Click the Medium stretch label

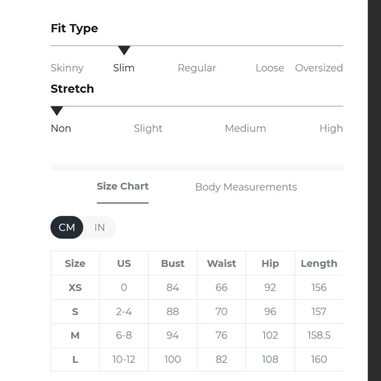(x=245, y=128)
